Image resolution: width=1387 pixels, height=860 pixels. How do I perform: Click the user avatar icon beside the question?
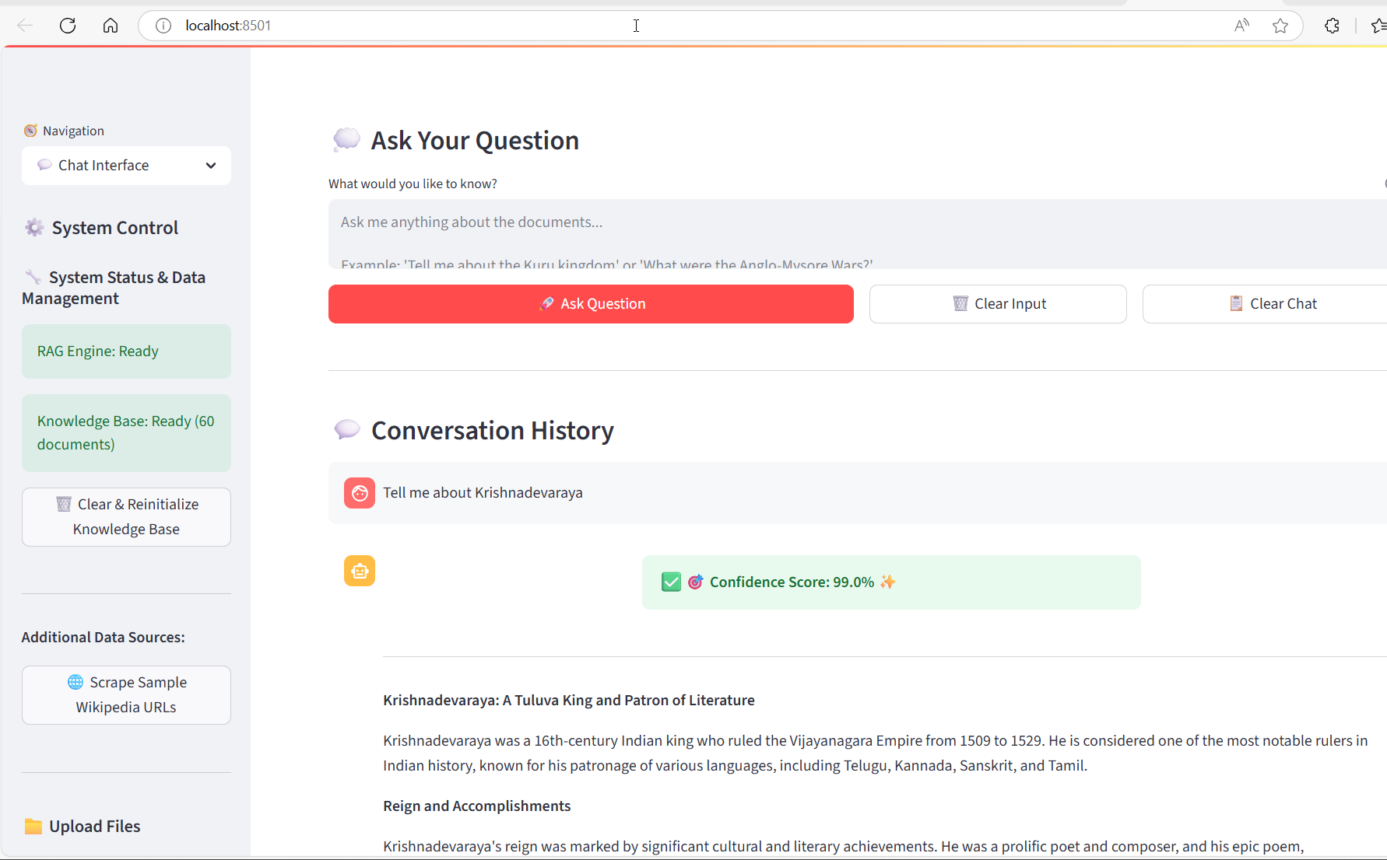coord(360,493)
